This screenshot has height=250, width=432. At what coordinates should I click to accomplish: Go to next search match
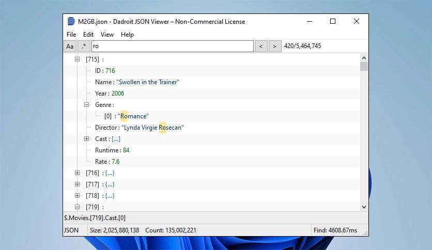[275, 46]
